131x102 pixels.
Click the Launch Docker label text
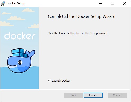pos(61,81)
